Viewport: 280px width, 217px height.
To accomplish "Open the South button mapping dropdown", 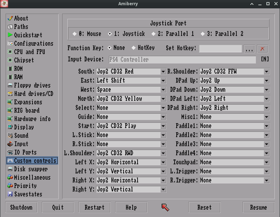I will click(162, 71).
